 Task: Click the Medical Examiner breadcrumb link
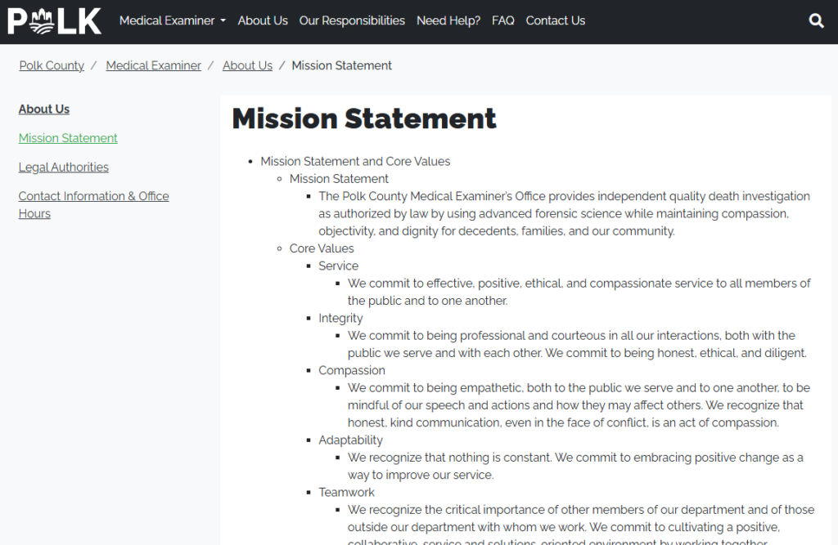[153, 66]
